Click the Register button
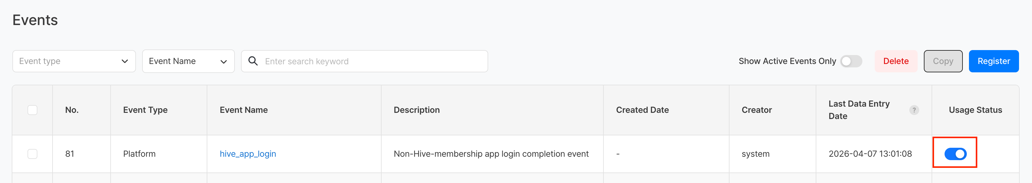The width and height of the screenshot is (1032, 183). [x=993, y=61]
